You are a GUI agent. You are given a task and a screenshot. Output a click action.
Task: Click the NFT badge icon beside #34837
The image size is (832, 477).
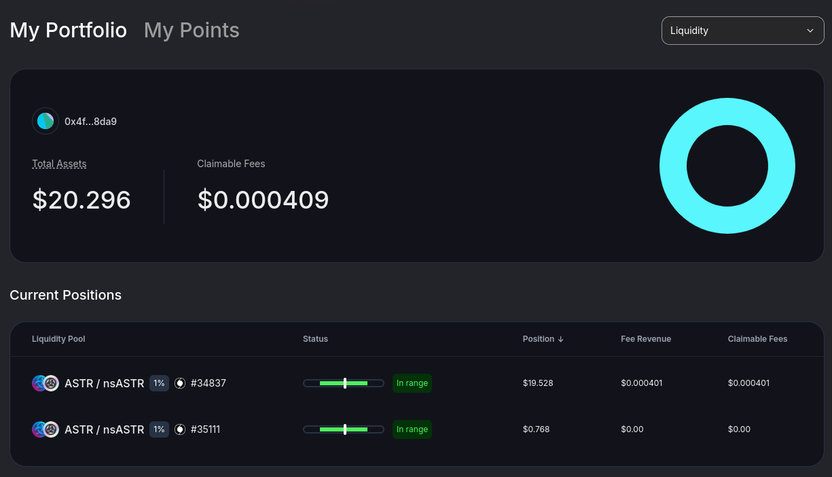coord(180,383)
